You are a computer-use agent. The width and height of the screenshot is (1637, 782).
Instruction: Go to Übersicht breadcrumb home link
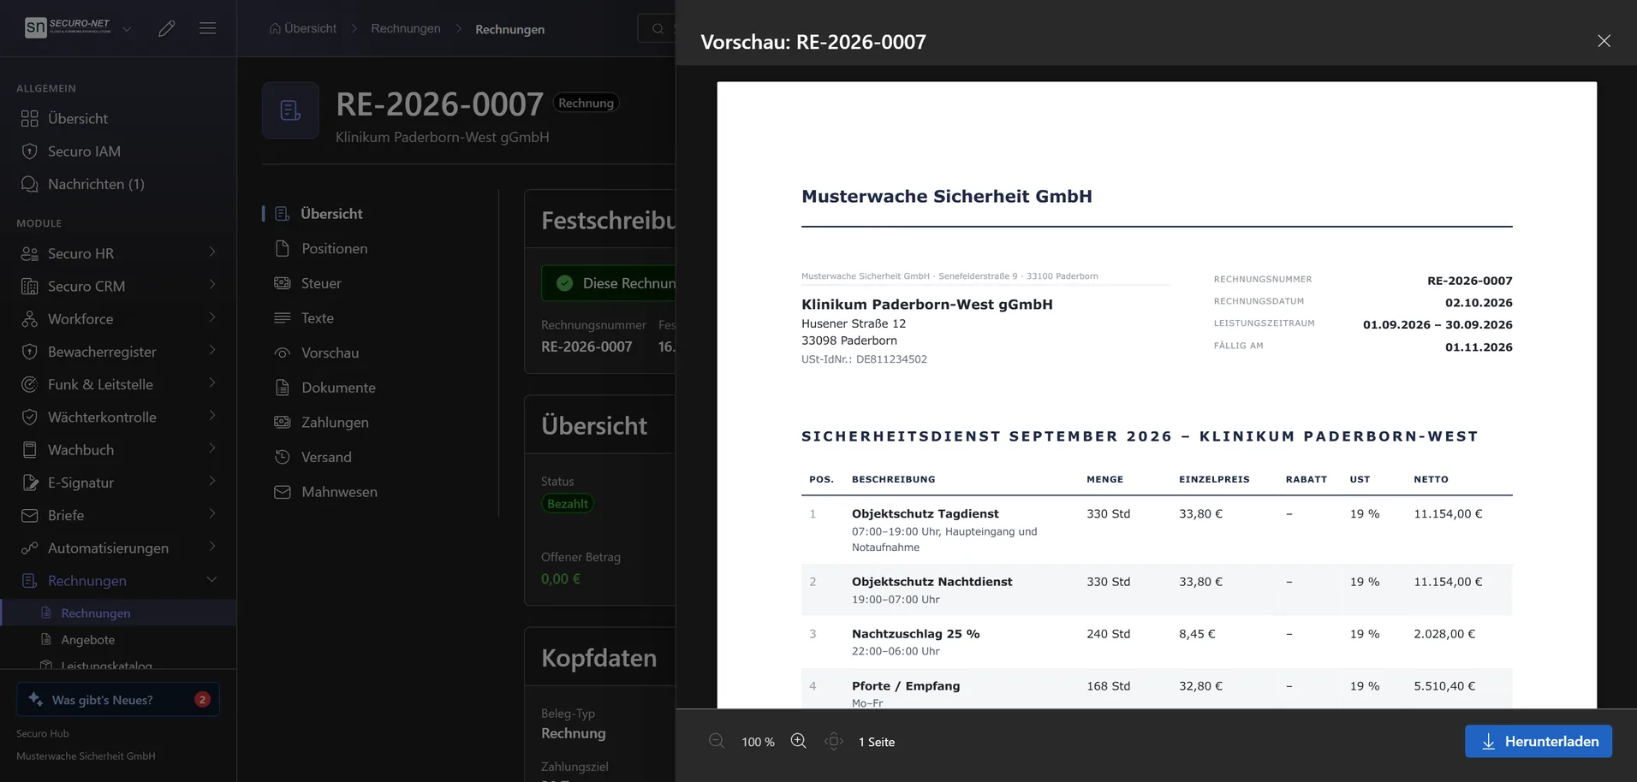coord(303,28)
